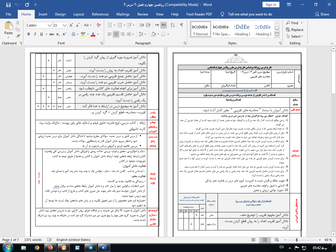Set right-to-left text direction

coord(164,25)
